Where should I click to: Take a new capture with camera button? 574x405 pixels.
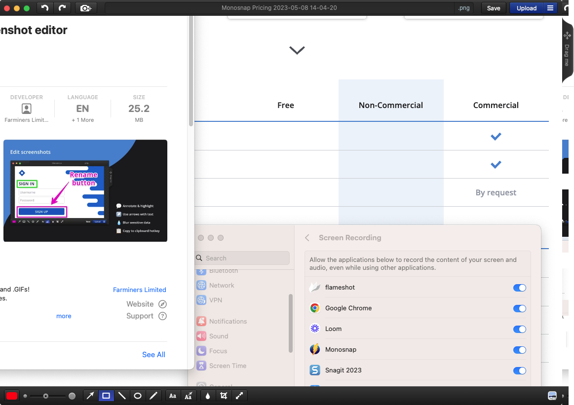point(86,8)
